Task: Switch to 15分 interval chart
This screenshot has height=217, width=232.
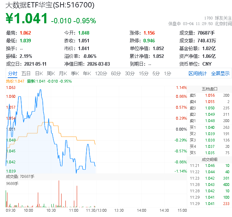Action: click(144, 73)
